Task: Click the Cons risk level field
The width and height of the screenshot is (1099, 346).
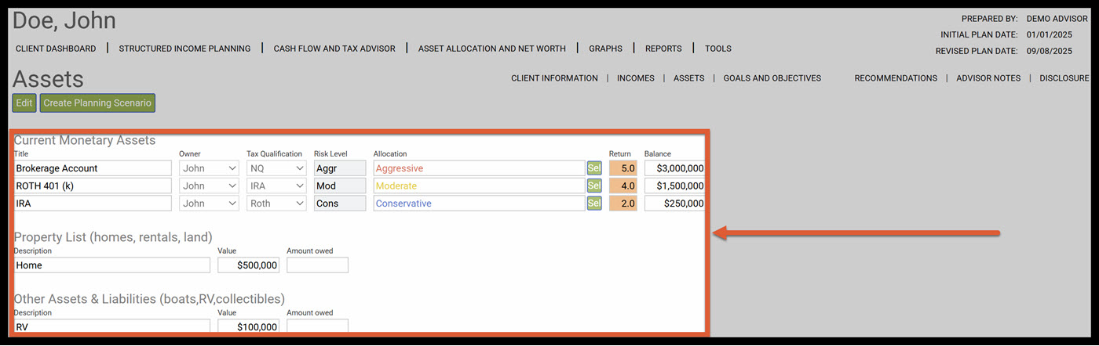Action: 340,204
